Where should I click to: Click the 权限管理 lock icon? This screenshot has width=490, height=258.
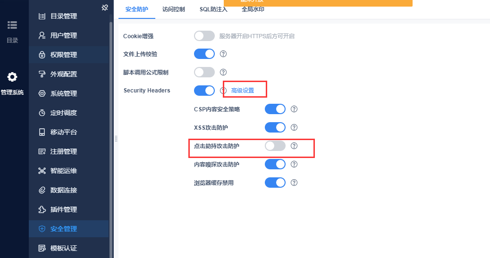click(42, 55)
